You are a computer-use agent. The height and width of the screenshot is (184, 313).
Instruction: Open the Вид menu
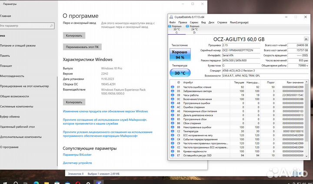[x=203, y=22]
